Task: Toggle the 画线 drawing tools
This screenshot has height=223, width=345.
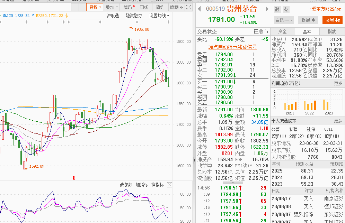Action: (144, 7)
